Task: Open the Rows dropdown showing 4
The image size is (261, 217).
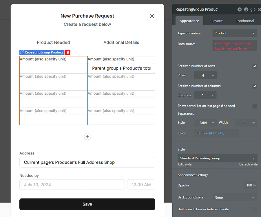Action: coord(205,75)
